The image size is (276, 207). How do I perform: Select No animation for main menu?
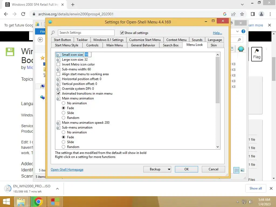64,103
